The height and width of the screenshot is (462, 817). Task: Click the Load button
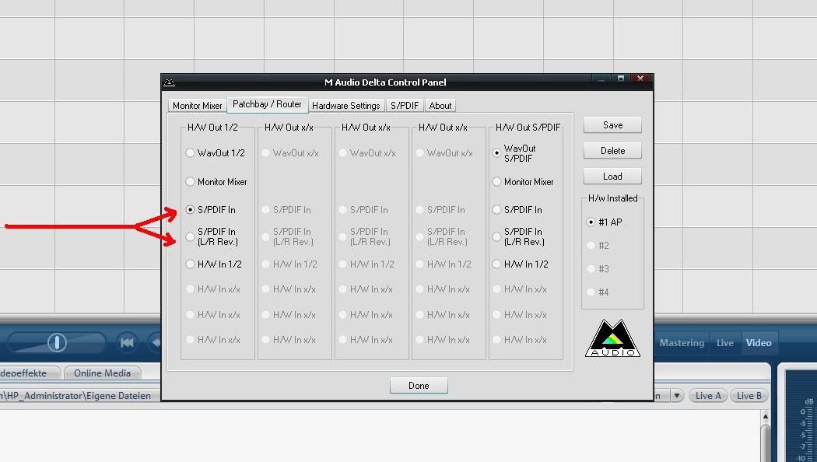tap(613, 176)
